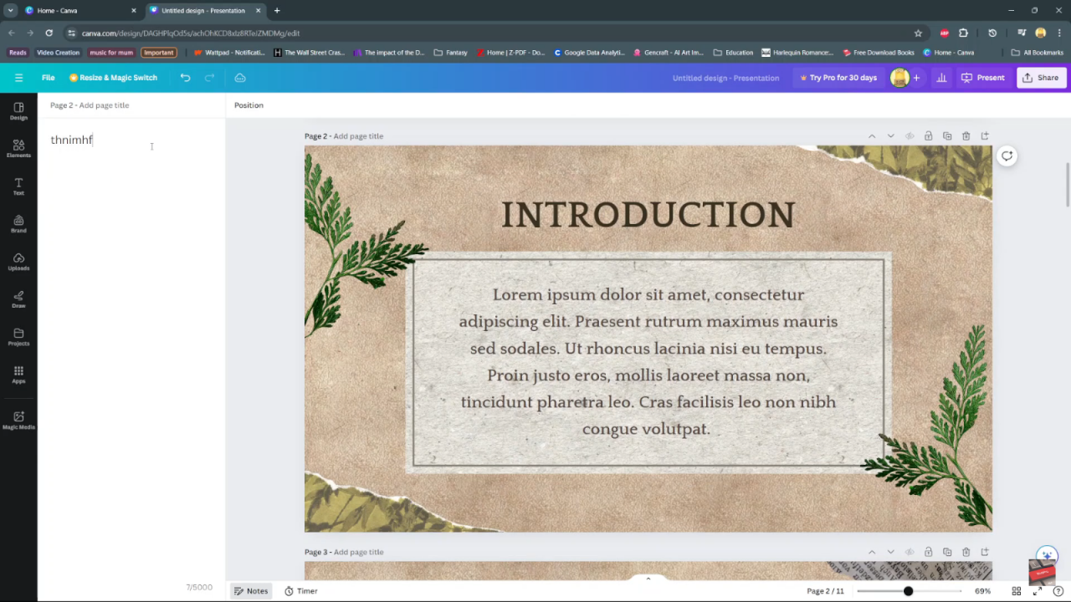Open the Projects sidebar panel
Image resolution: width=1071 pixels, height=602 pixels.
tap(18, 337)
